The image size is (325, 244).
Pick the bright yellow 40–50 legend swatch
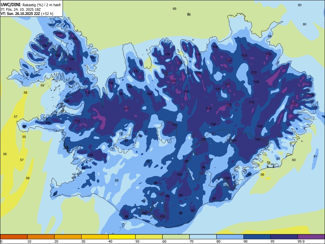pos(122,237)
